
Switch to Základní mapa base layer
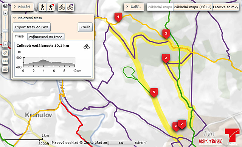click(160, 7)
